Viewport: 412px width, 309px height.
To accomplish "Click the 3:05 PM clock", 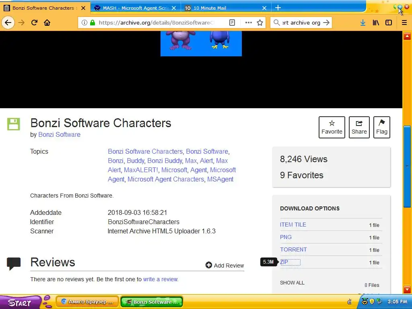I will tap(397, 302).
